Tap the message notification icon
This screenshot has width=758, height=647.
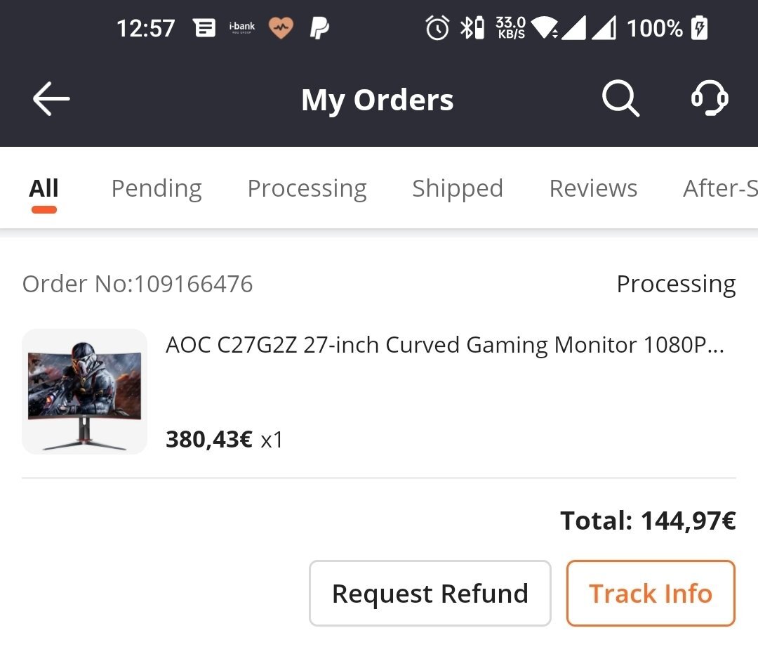click(204, 29)
